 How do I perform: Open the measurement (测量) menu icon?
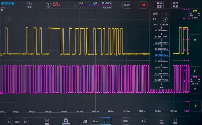tap(30, 5)
